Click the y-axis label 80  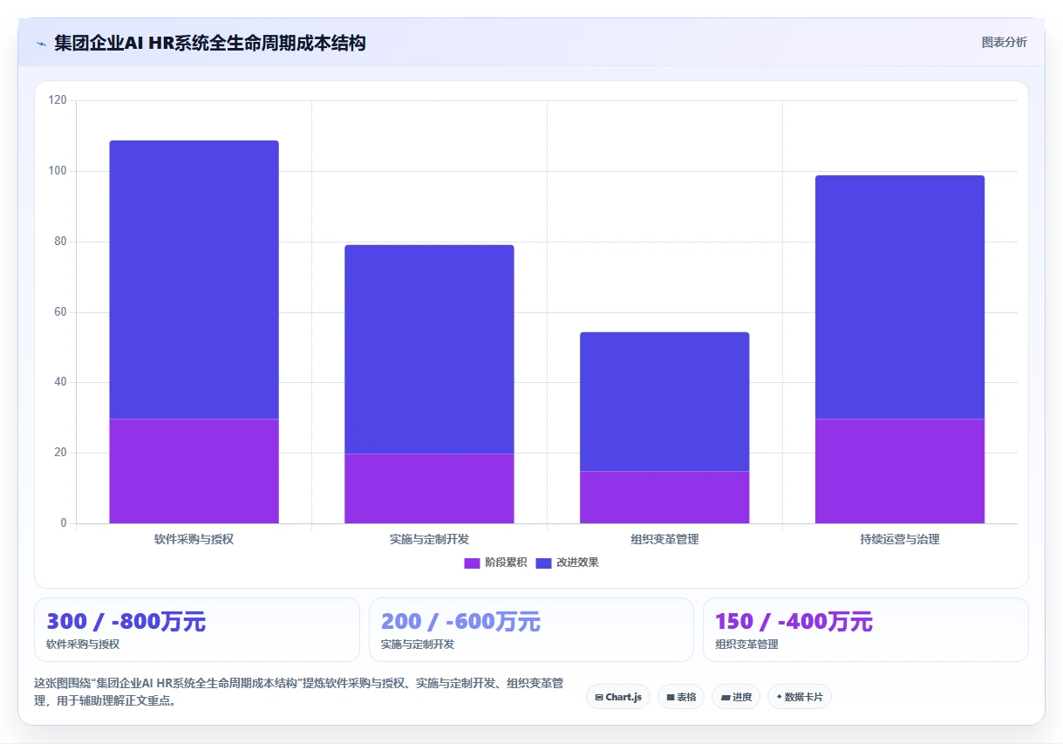point(60,242)
